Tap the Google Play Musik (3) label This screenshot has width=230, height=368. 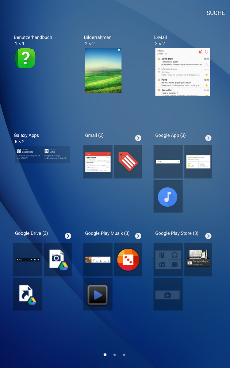click(107, 233)
